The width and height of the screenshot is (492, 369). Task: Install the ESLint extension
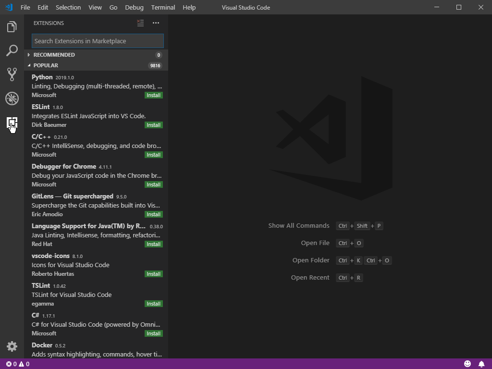pos(154,125)
